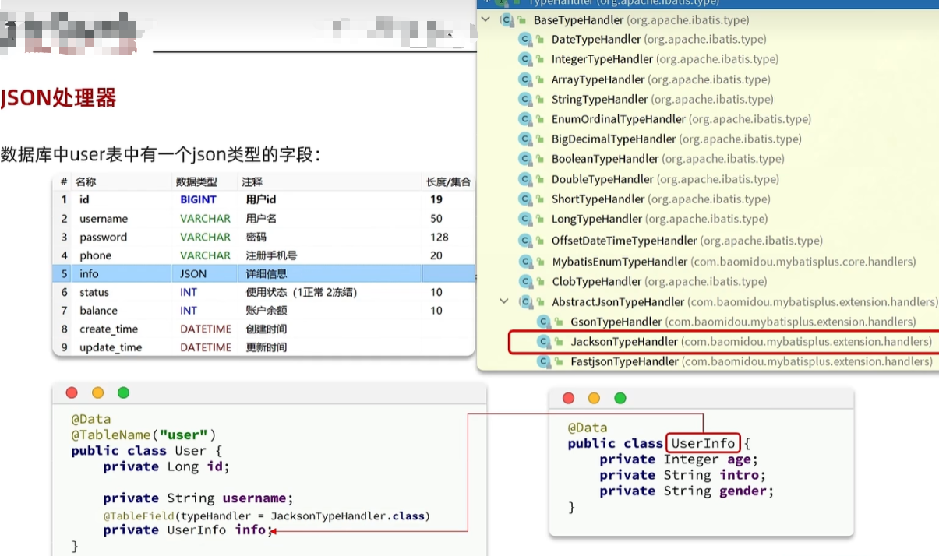Click the abstract class icon beside BaseTypeHandler
The image size is (939, 556).
pos(507,19)
